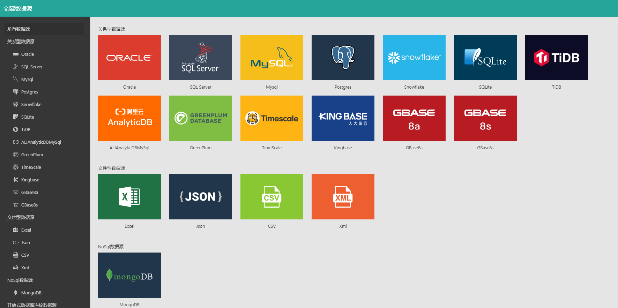
Task: Click the MongoDB leaf icon in sidebar
Action: coord(16,293)
